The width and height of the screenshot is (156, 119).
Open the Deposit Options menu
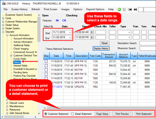click(x=95, y=9)
